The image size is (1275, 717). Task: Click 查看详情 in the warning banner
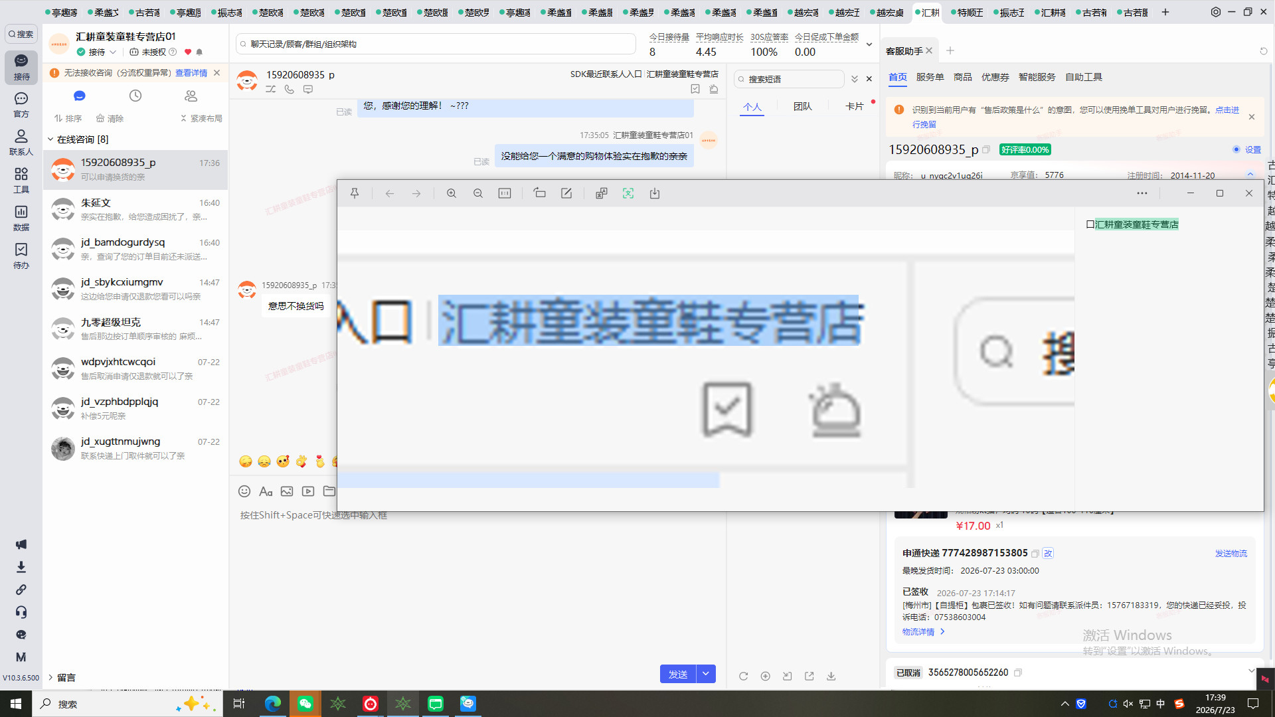[191, 73]
